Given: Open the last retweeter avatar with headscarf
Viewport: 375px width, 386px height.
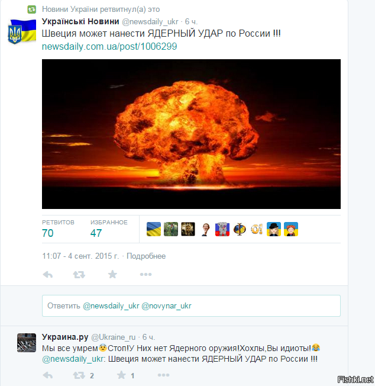Looking at the screenshot, I should tap(291, 229).
